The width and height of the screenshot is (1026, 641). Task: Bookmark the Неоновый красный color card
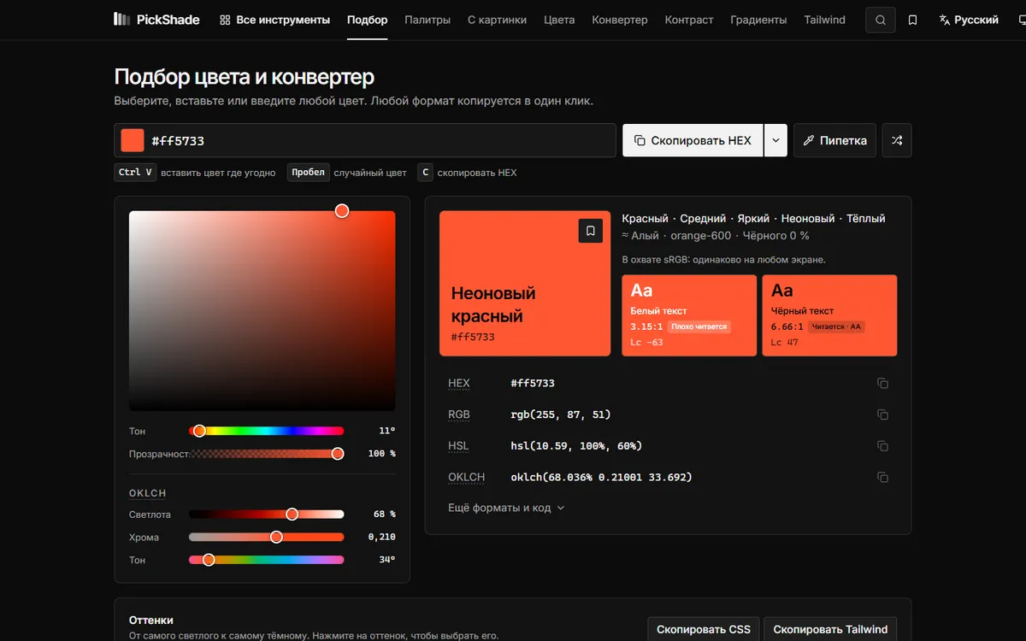pos(591,231)
